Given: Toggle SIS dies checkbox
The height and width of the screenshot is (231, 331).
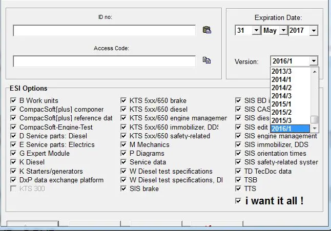Looking at the screenshot, I should click(x=238, y=118).
